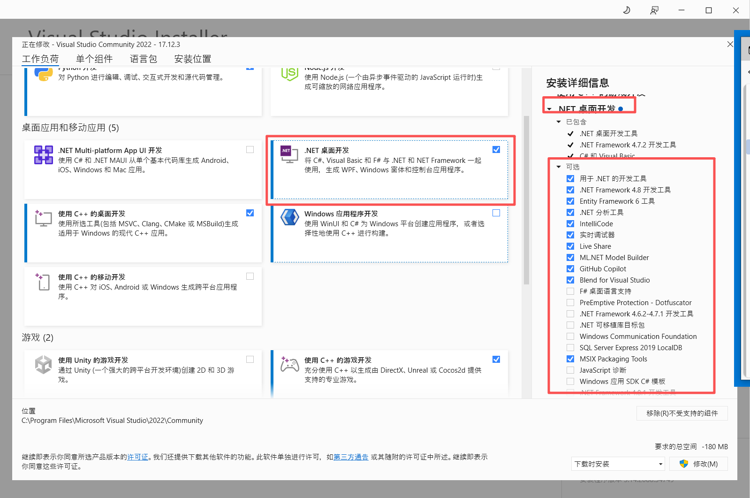Switch to the 语言包 tab

coord(144,59)
